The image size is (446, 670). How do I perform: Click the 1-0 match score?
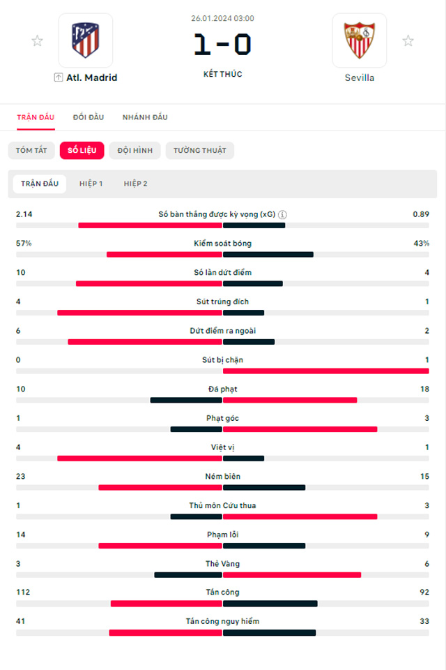pos(222,45)
